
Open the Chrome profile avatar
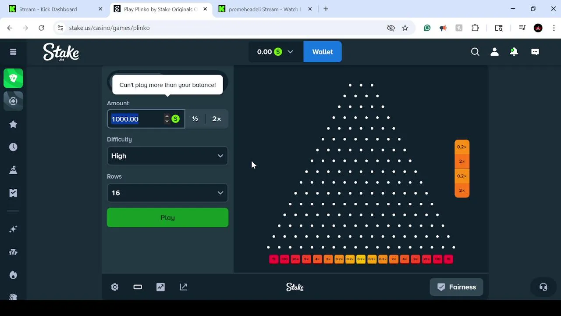tap(538, 28)
